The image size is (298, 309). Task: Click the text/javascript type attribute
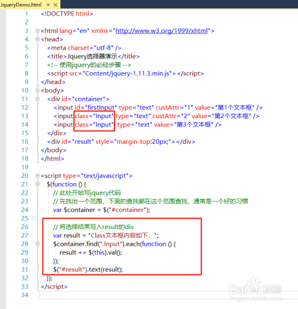tap(96, 176)
